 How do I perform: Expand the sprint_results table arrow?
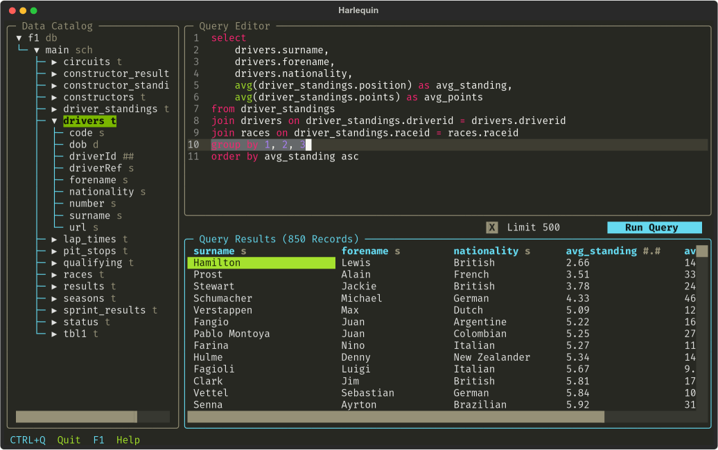(54, 310)
